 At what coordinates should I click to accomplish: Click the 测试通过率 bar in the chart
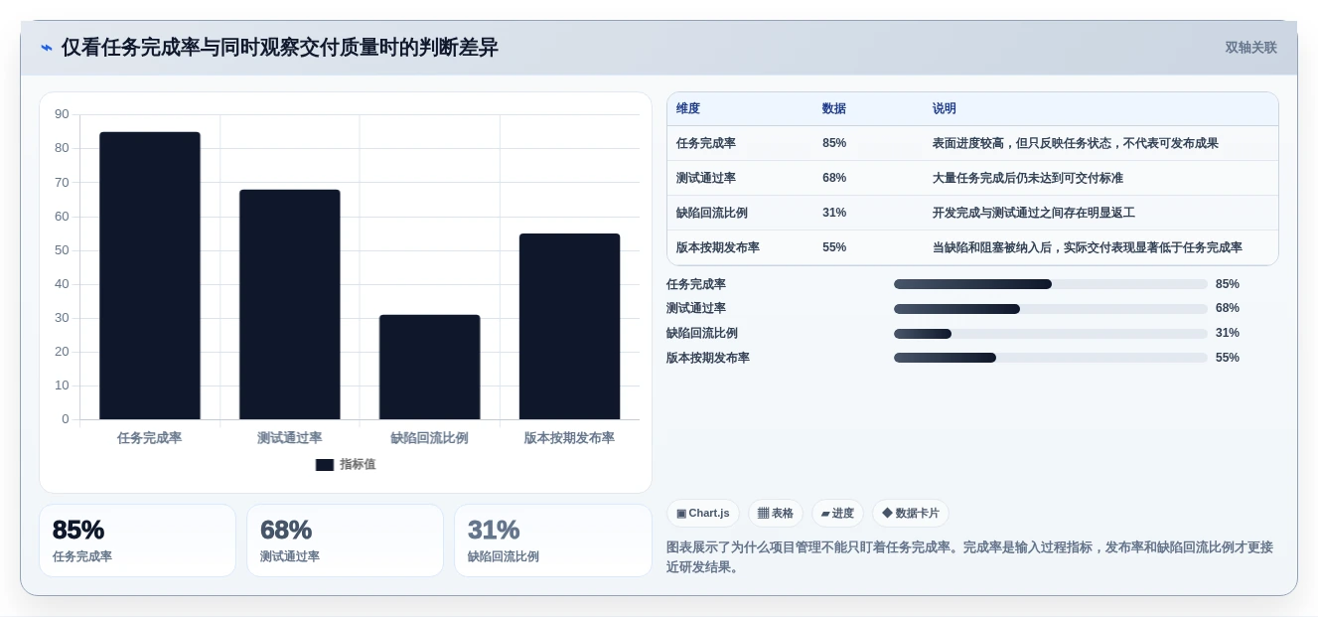(x=290, y=304)
